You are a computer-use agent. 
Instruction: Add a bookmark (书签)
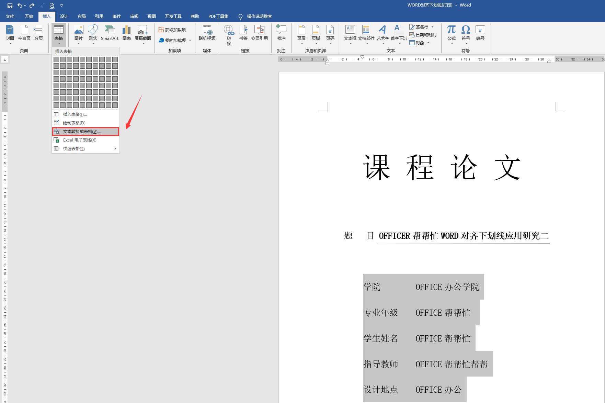[243, 34]
